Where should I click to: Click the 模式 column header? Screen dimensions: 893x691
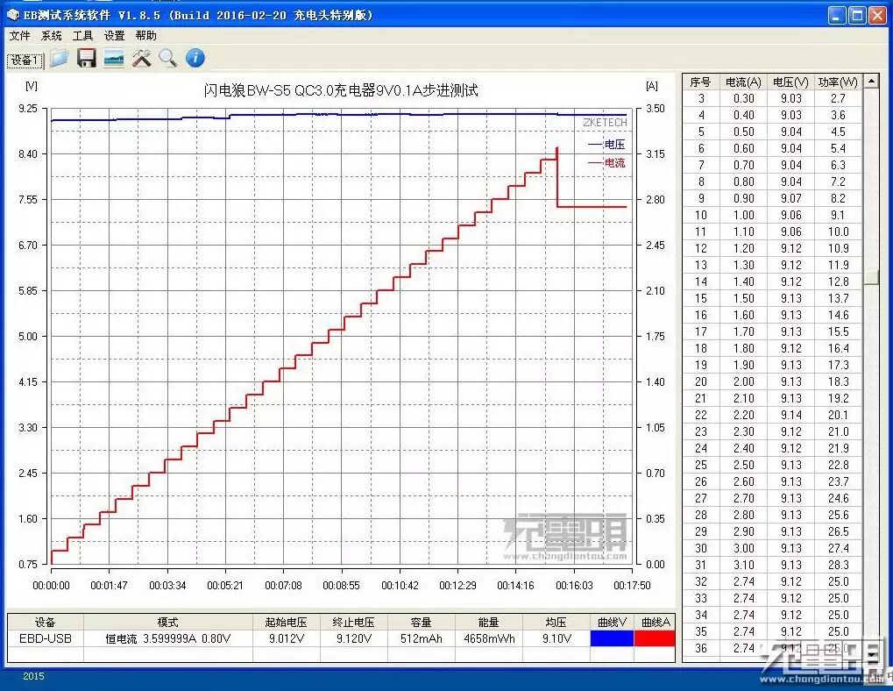[167, 622]
